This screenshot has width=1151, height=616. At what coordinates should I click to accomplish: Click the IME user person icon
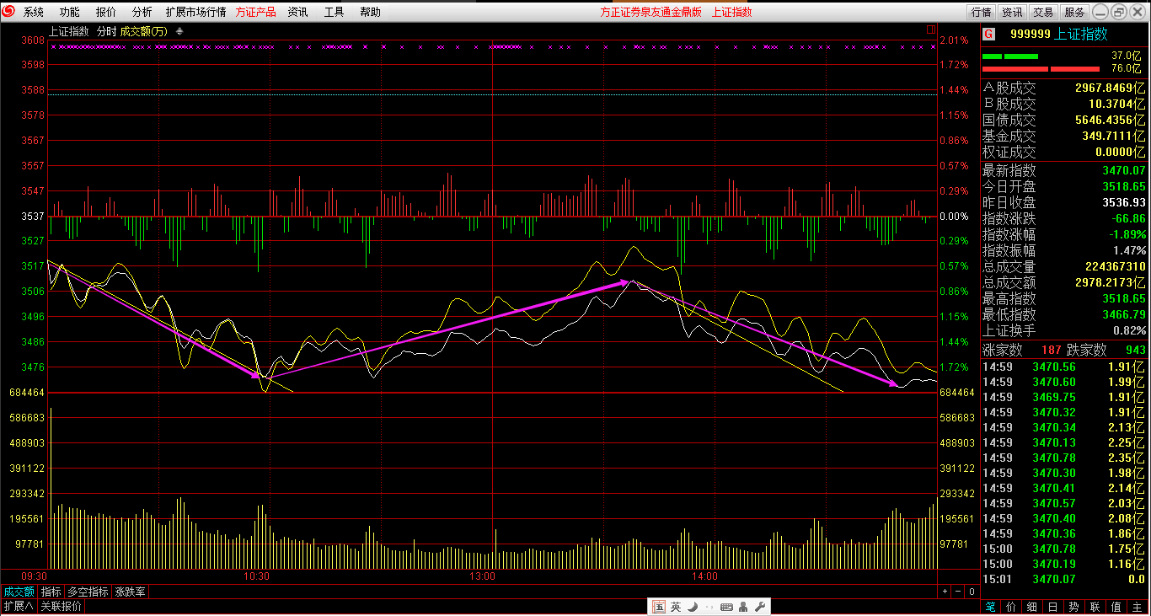click(x=743, y=607)
